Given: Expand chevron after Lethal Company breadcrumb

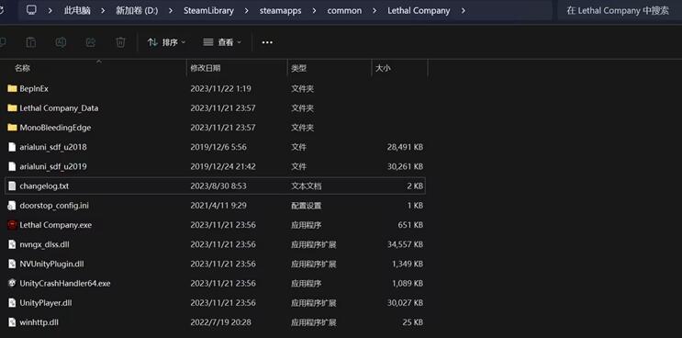Looking at the screenshot, I should point(464,10).
